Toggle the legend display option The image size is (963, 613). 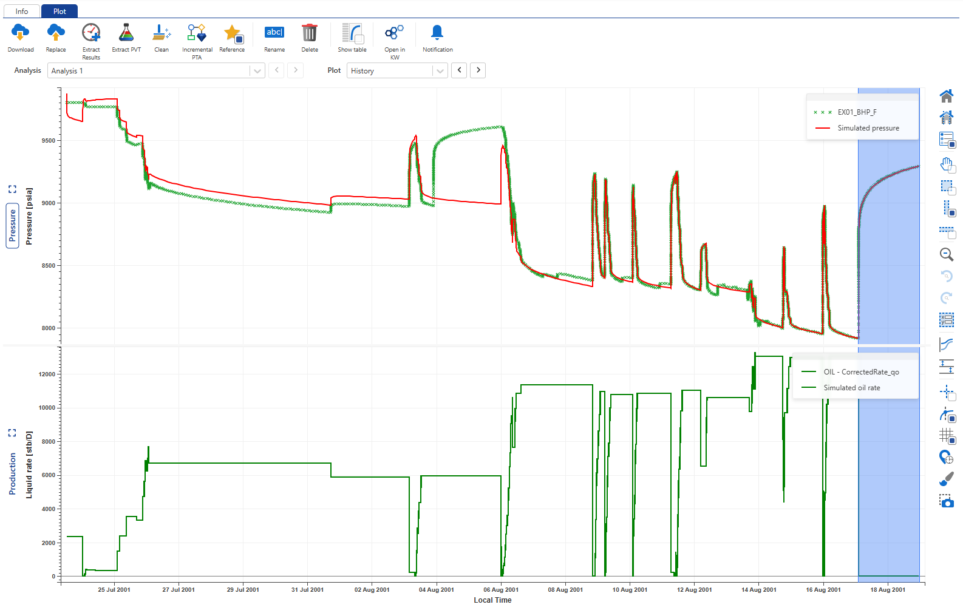(946, 140)
